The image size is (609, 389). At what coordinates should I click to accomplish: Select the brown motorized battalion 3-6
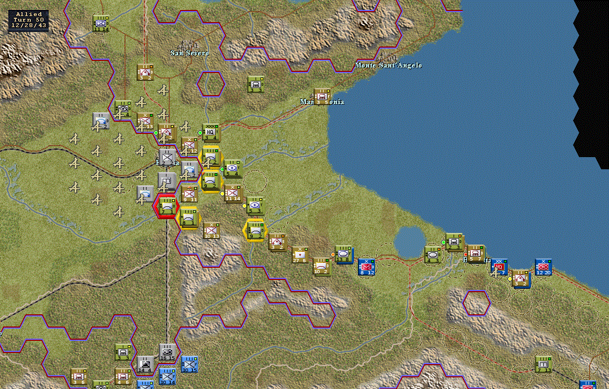point(79,377)
